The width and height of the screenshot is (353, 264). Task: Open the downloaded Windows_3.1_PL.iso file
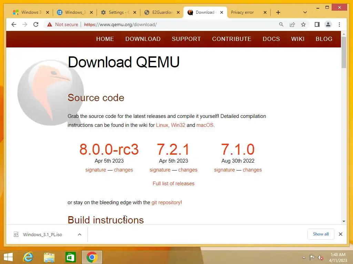(x=42, y=234)
